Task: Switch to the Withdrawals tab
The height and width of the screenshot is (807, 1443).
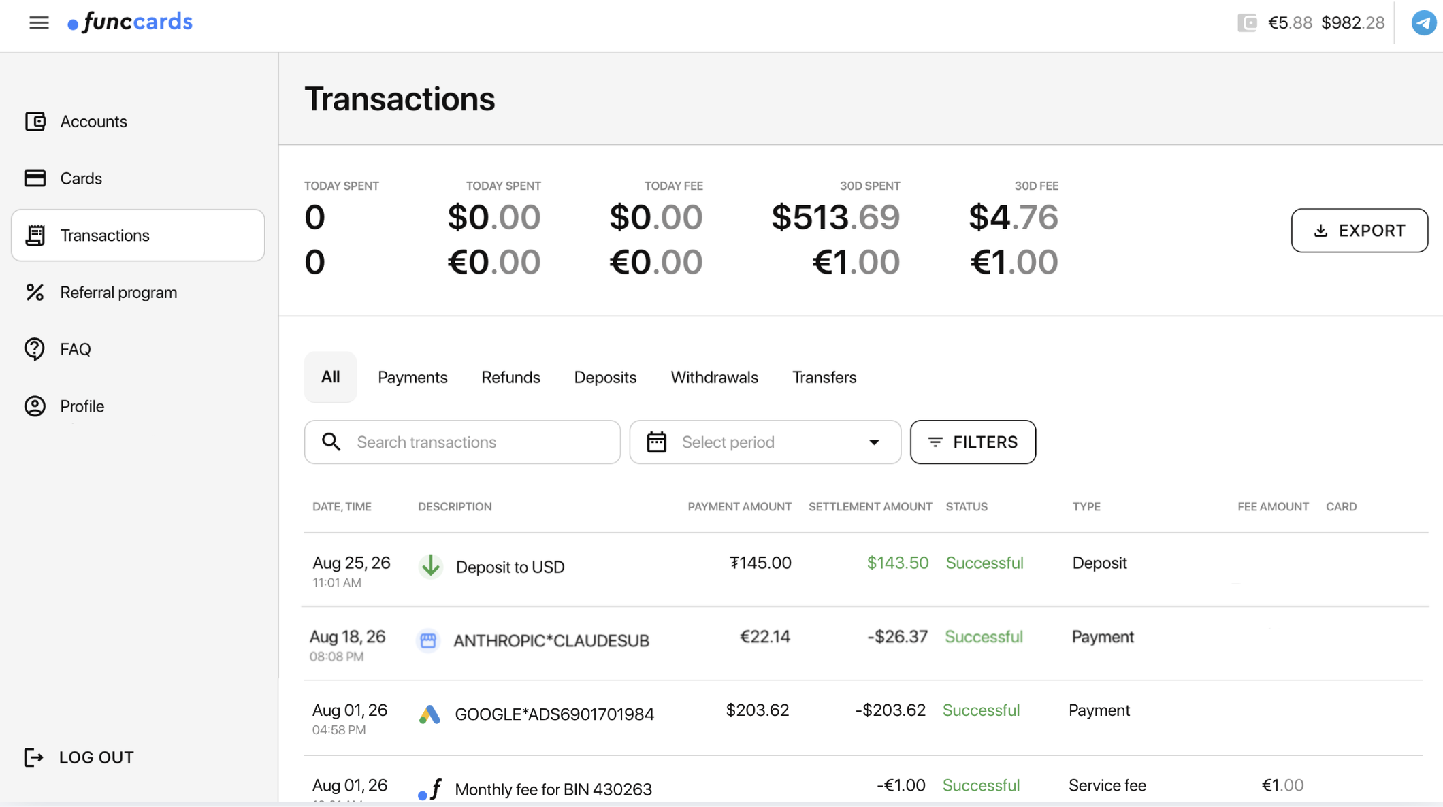Action: coord(714,378)
